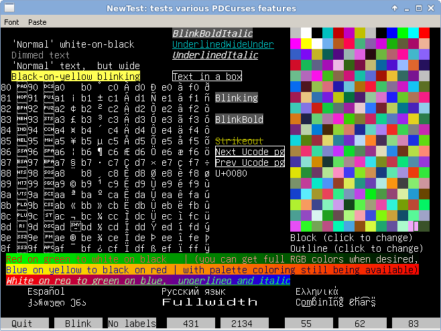The height and width of the screenshot is (331, 441).
Task: Click the cyan 'UnderlinedWideUnder' text
Action: coord(223,44)
